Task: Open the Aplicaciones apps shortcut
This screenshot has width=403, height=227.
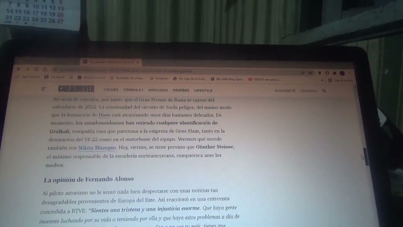Action: (28, 77)
